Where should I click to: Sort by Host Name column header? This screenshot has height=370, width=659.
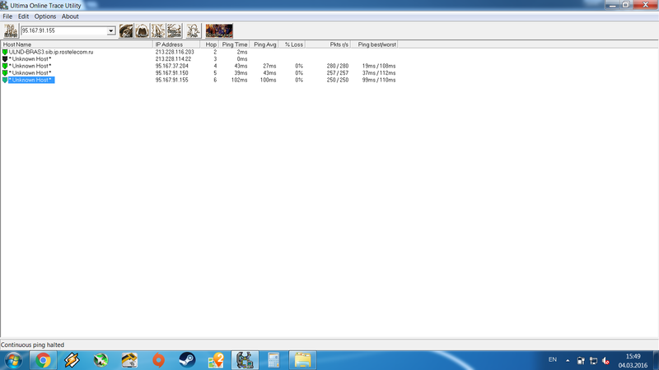77,44
